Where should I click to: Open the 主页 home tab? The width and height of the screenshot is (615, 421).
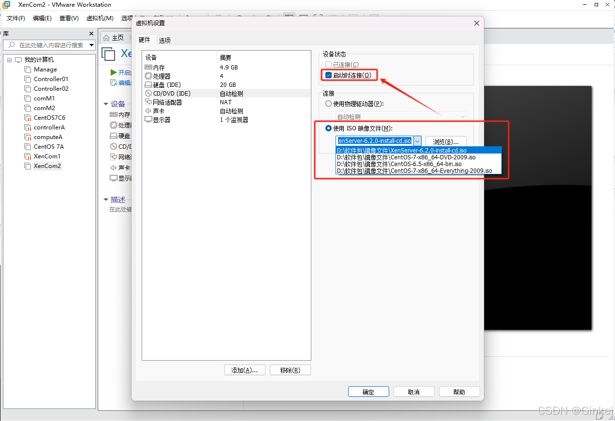point(114,38)
